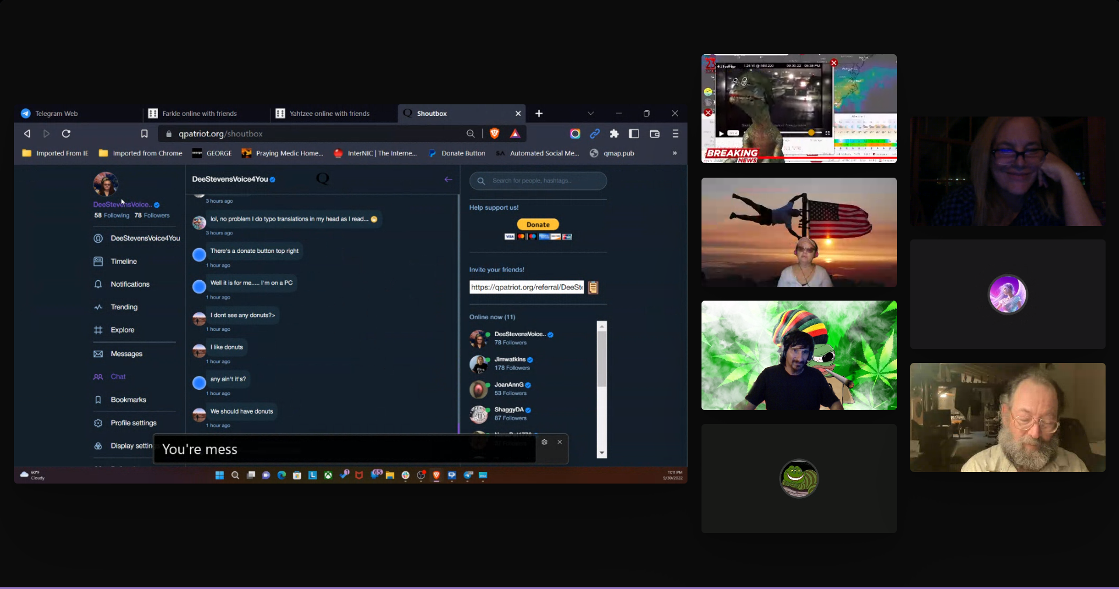Open live caption settings gear
The height and width of the screenshot is (589, 1119).
(544, 442)
